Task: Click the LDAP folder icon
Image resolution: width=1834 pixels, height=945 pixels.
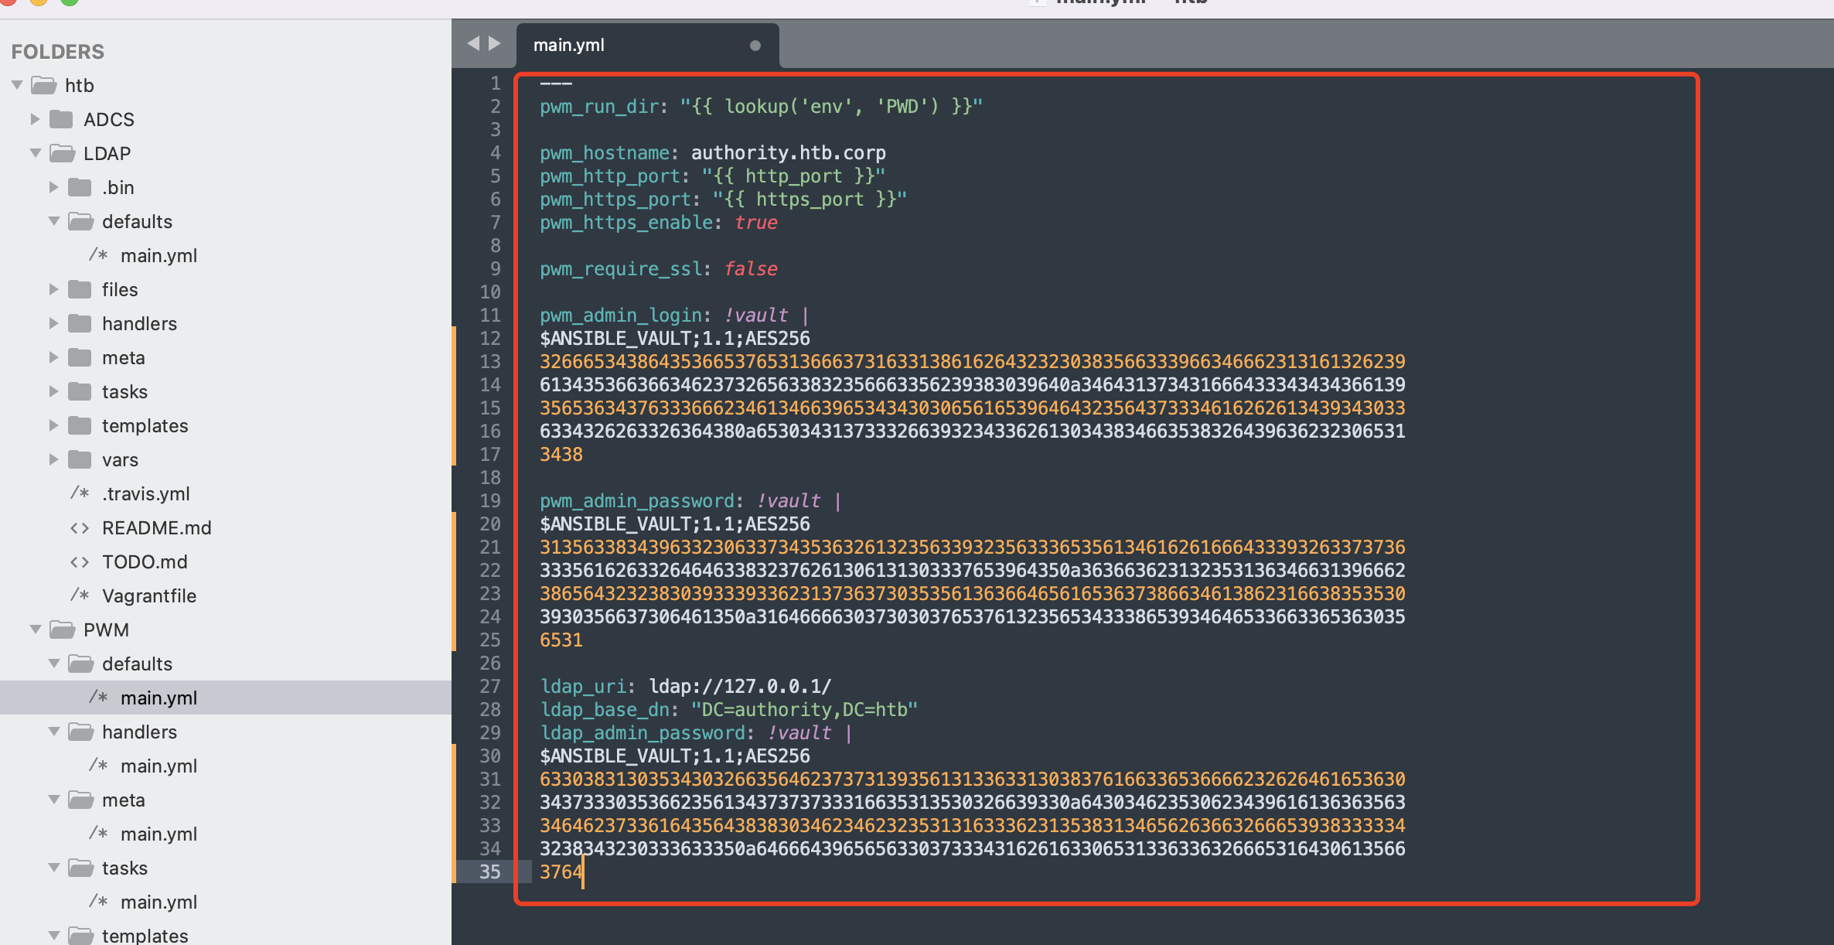Action: coord(62,153)
